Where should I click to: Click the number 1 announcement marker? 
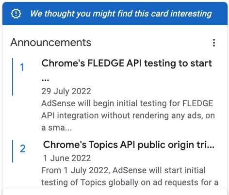pyautogui.click(x=22, y=67)
